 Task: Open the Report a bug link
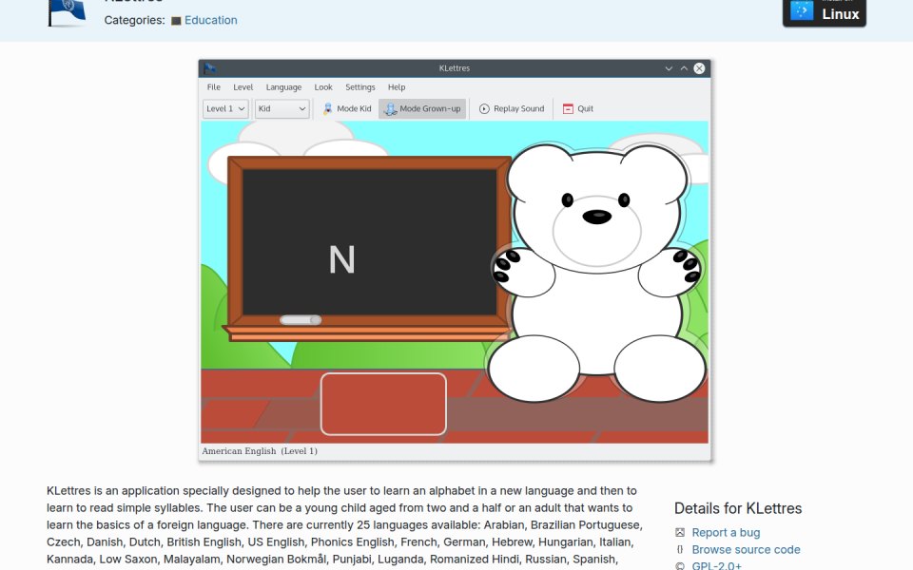[x=726, y=533]
